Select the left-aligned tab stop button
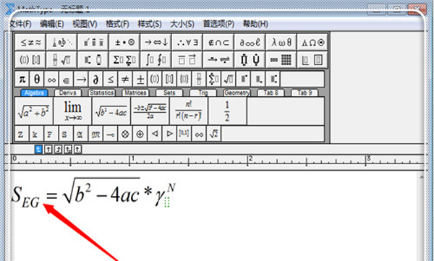 click(x=38, y=149)
